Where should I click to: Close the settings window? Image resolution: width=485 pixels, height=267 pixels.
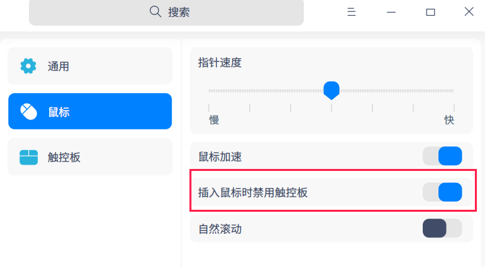tap(469, 12)
